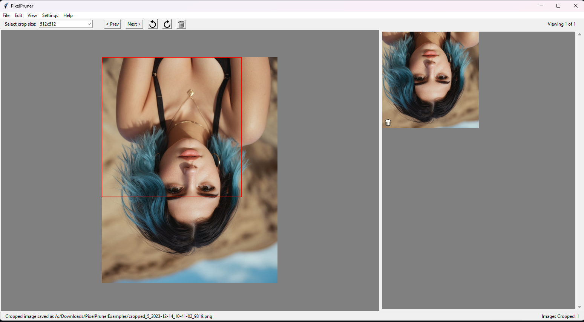
Task: Click the thumbnail panel scroll-down arrow
Action: coord(579,307)
